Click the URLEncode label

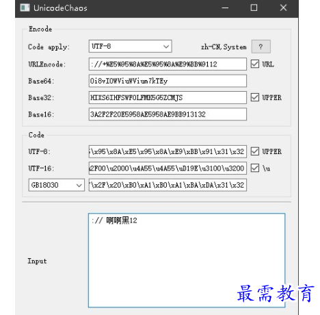[47, 64]
